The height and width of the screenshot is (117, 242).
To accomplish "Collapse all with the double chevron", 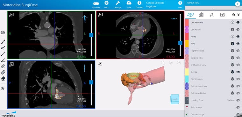I will tap(238, 15).
